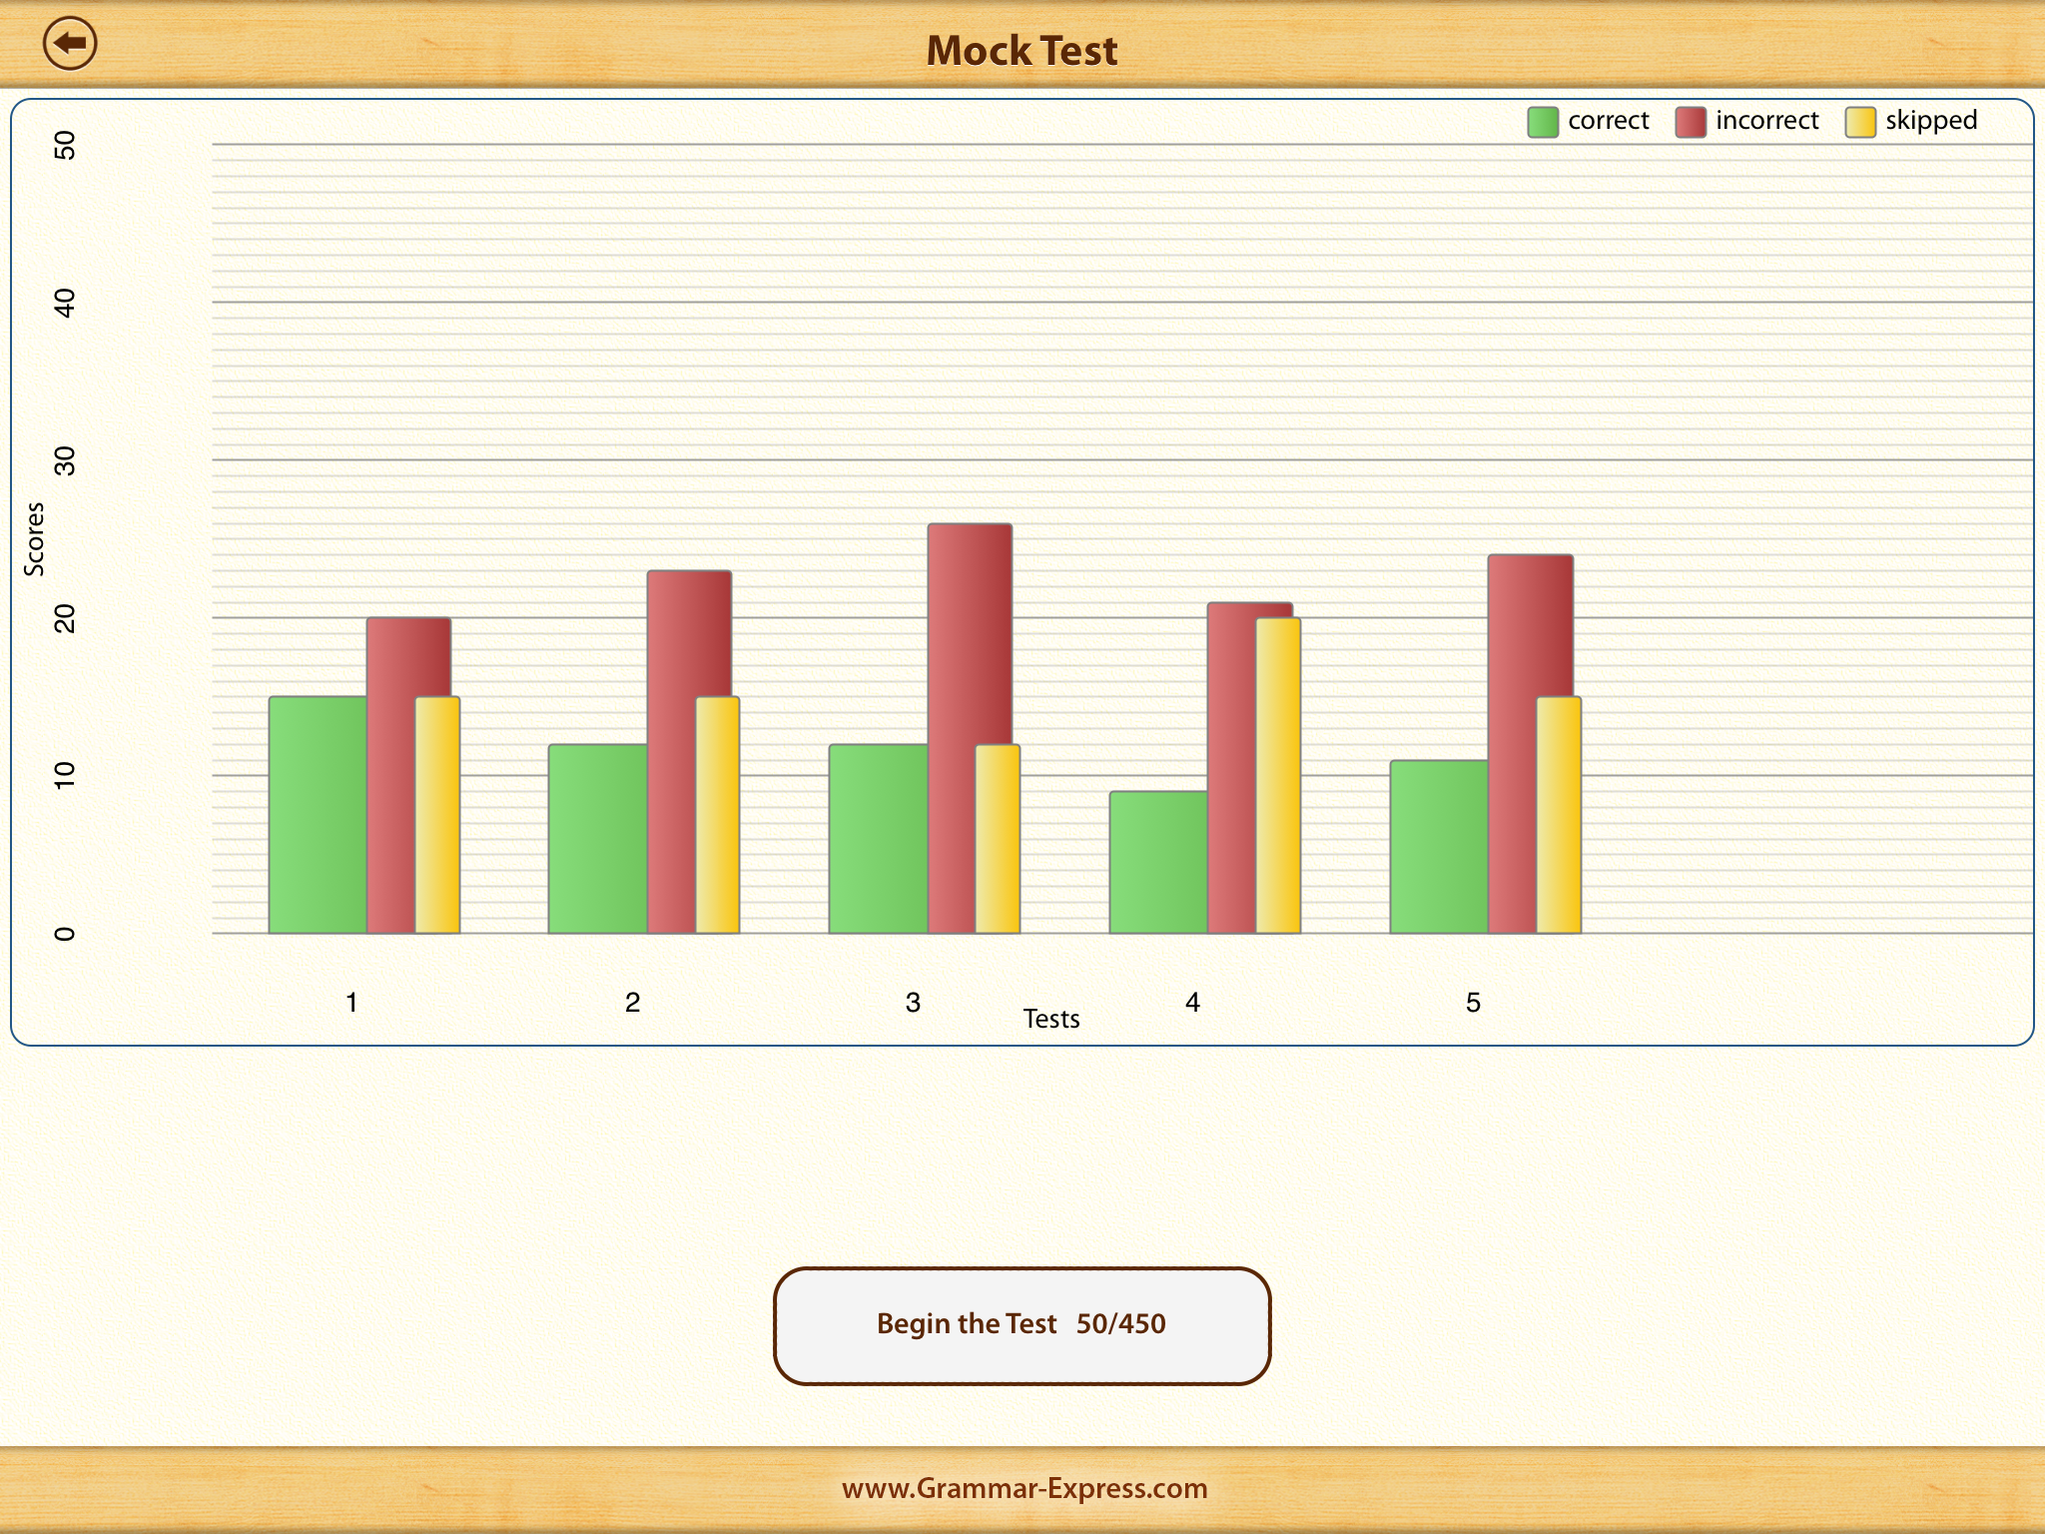2045x1534 pixels.
Task: Click the red incorrect bar for test 5
Action: pyautogui.click(x=1513, y=744)
